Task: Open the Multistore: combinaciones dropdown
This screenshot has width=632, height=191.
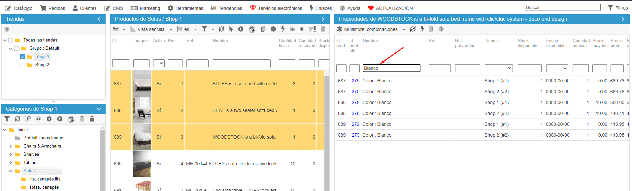Action: click(404, 29)
